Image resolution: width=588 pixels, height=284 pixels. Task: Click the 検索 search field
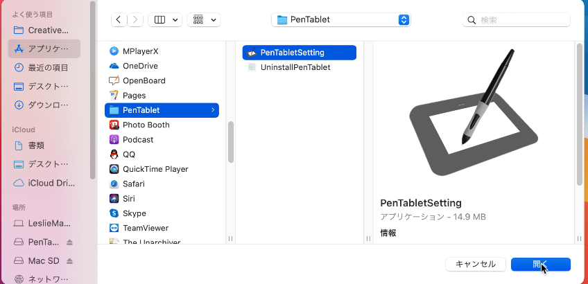point(517,20)
